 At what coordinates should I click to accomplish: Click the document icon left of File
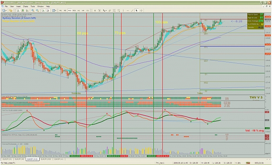[x=3, y=7]
